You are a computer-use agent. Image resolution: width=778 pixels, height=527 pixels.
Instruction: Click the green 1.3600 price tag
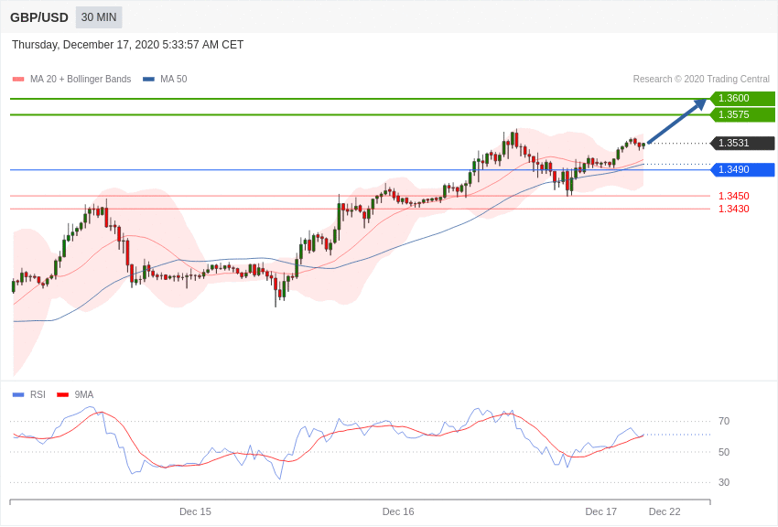742,99
